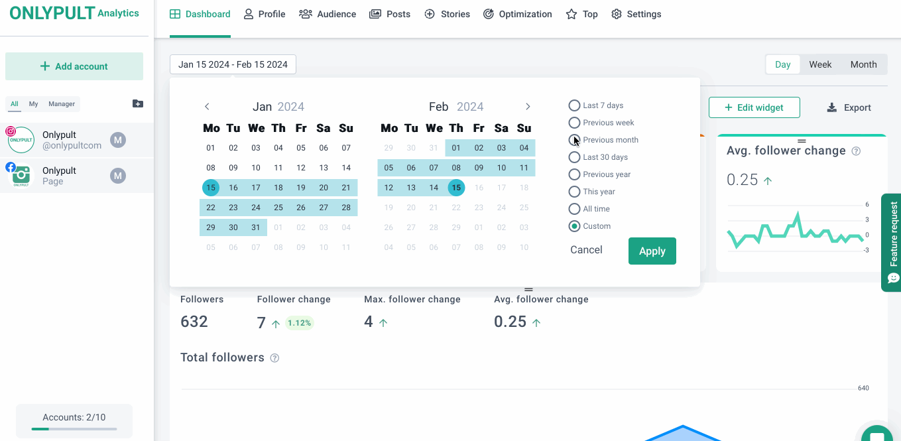Select the All time radio option
Screen dimensions: 901x441
(574, 209)
